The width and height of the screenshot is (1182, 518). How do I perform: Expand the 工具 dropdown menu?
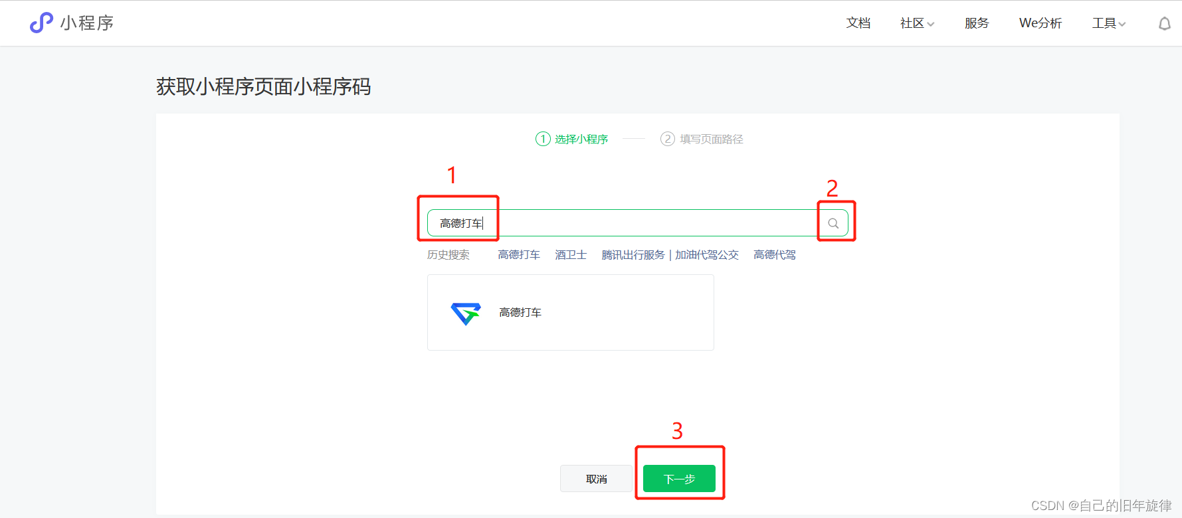tap(1109, 23)
